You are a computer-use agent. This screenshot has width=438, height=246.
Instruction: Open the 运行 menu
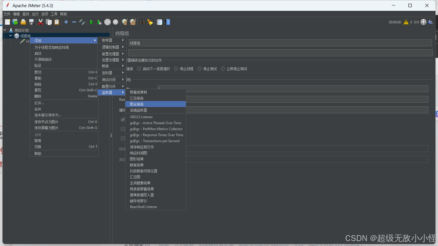[35, 14]
